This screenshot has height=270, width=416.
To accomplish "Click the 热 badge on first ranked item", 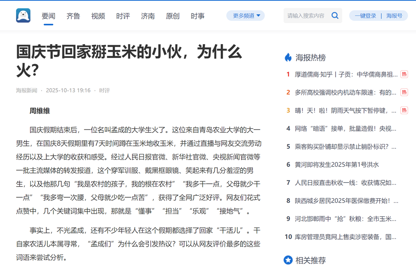I will point(404,74).
